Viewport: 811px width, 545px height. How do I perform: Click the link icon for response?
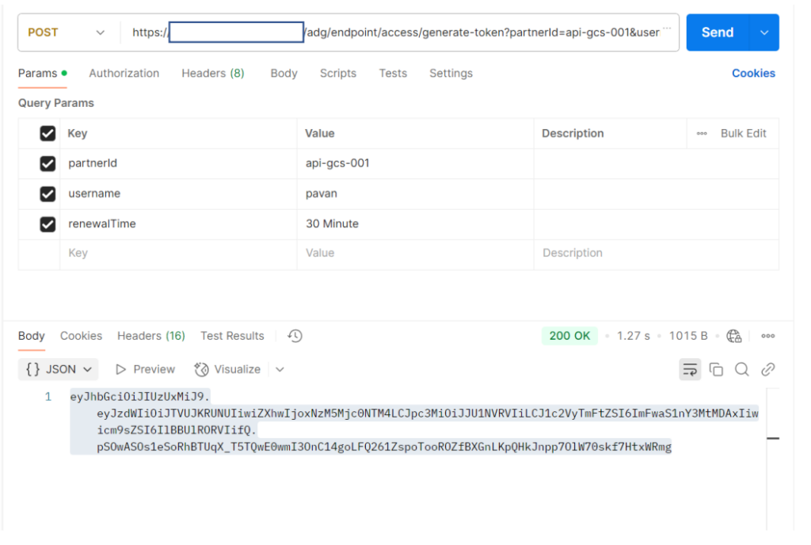point(767,369)
